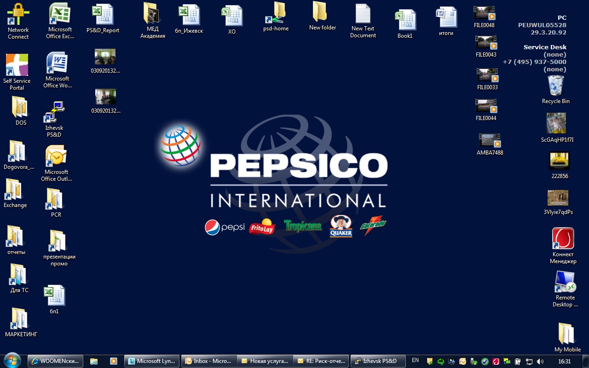The width and height of the screenshot is (589, 368).
Task: Click the EN language indicator
Action: click(416, 360)
